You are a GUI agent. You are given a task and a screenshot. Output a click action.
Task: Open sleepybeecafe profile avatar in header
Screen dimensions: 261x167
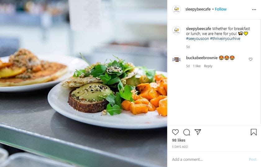click(176, 9)
